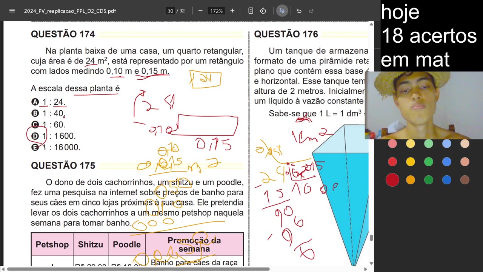The image size is (483, 272).
Task: Click the vertical scrollbar up arrow
Action: point(371,24)
